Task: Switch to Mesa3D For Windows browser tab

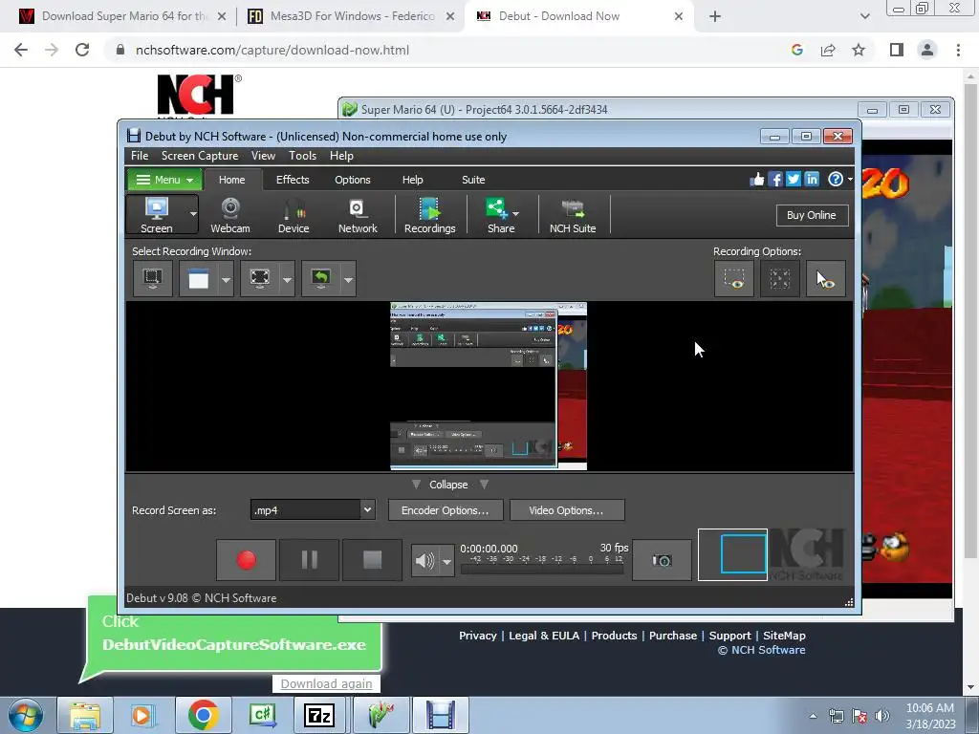Action: 351,16
